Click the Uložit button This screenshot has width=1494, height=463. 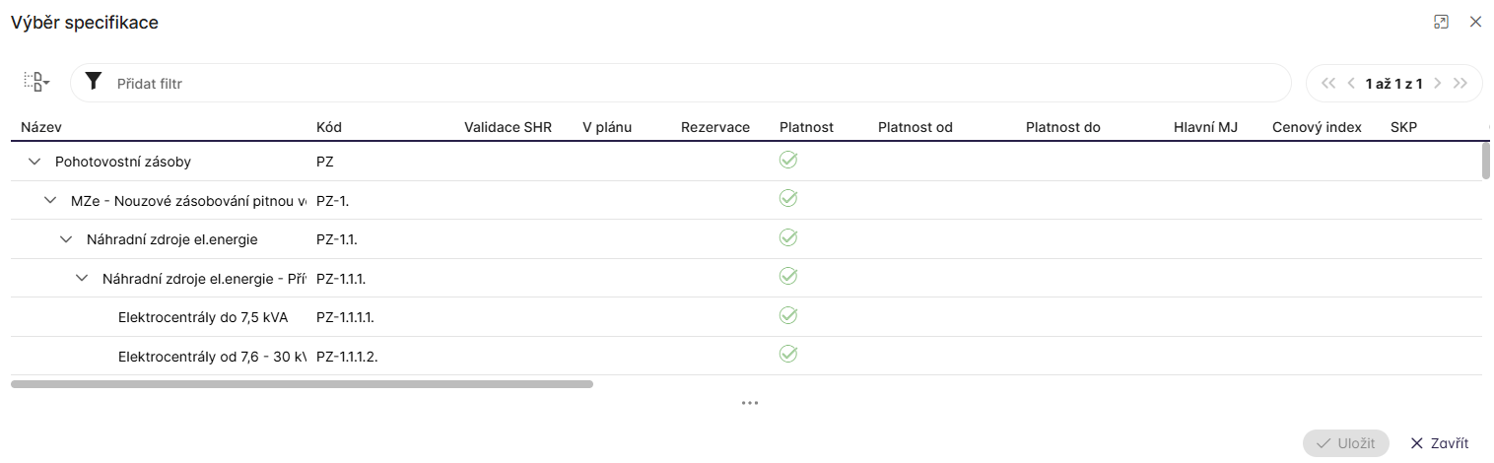click(x=1345, y=443)
